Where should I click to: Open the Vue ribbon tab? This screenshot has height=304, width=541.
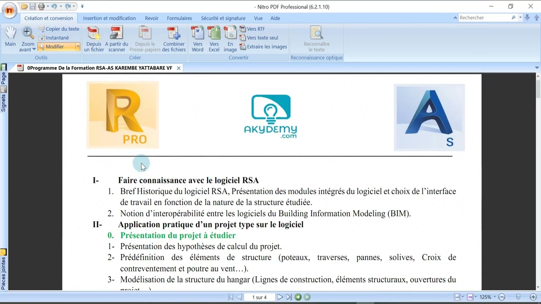258,18
